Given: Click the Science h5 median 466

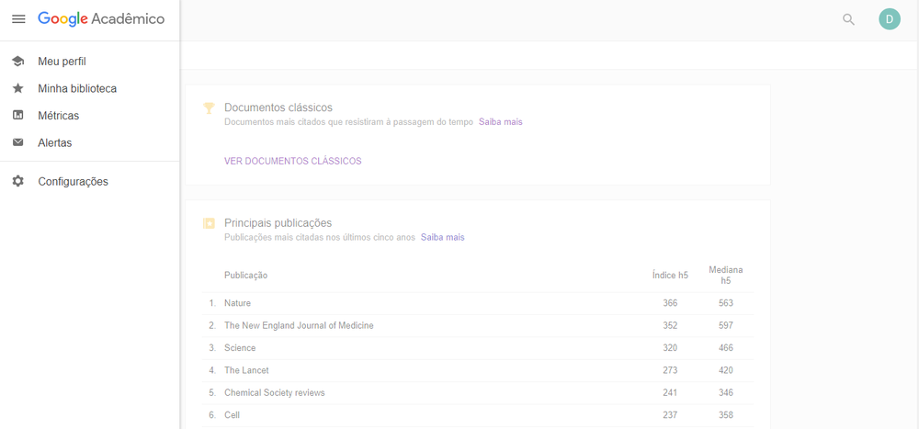Looking at the screenshot, I should coord(726,348).
